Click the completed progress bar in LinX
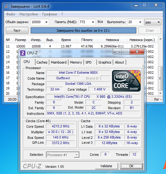Screen dimensions: 166x174 (83, 31)
